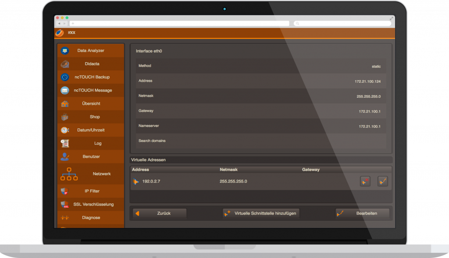Click Netmask value 255.255.255.0 for eth0
Image resolution: width=449 pixels, height=258 pixels.
(368, 96)
